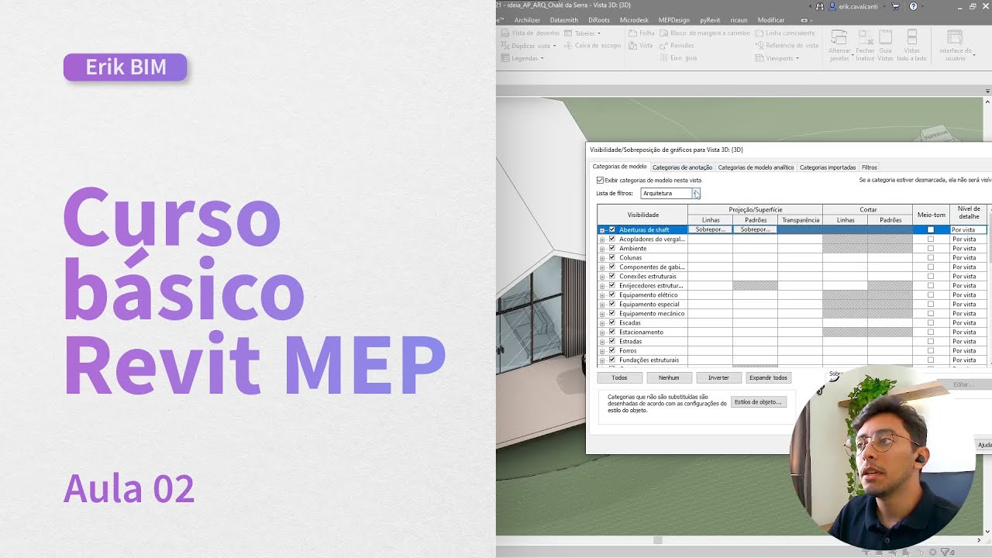
Task: Click the Guia Vistas icon
Action: pos(885,39)
